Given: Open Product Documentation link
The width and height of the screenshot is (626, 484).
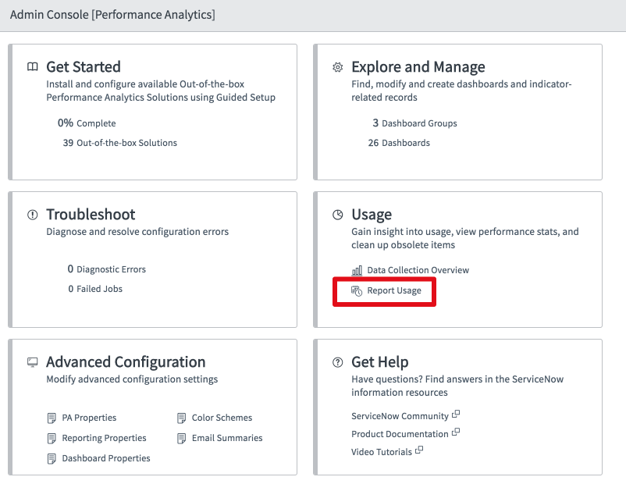Looking at the screenshot, I should pyautogui.click(x=400, y=434).
